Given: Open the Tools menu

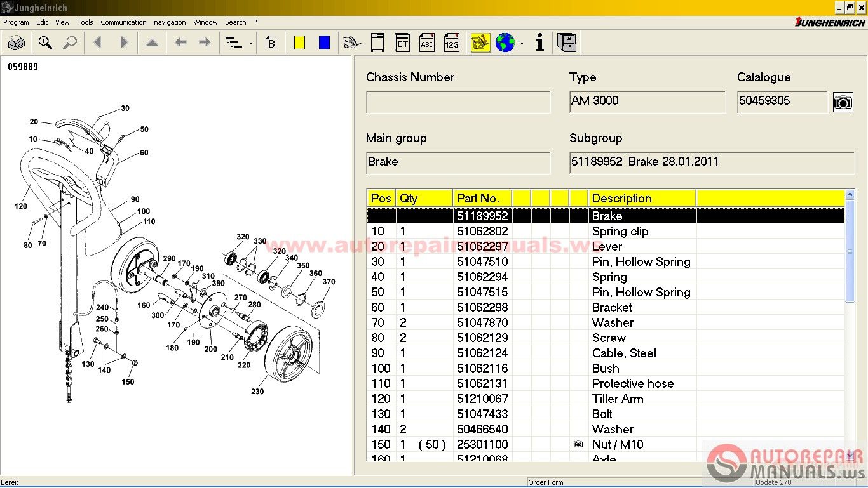Looking at the screenshot, I should [x=85, y=22].
